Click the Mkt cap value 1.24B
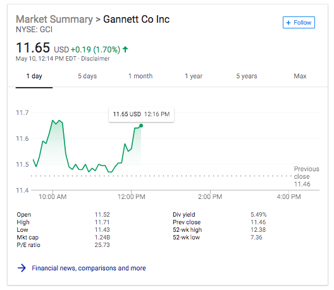The height and width of the screenshot is (290, 334). tap(102, 238)
